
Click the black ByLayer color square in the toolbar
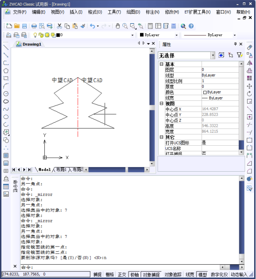pyautogui.click(x=141, y=35)
